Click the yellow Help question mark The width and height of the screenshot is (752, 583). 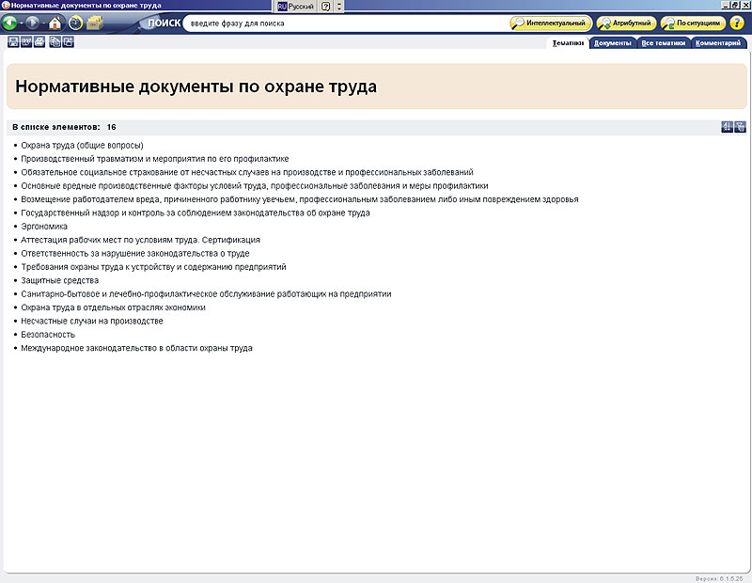tap(325, 6)
